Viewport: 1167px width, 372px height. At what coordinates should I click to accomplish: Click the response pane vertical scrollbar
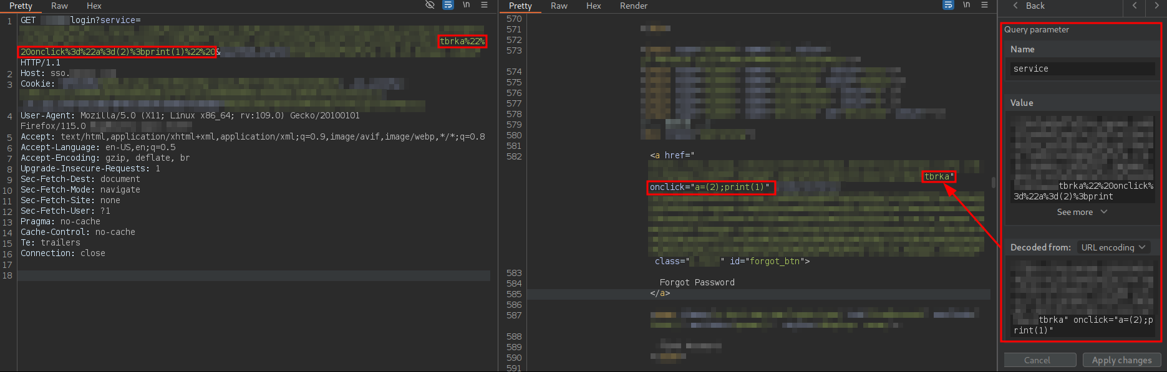click(x=993, y=183)
